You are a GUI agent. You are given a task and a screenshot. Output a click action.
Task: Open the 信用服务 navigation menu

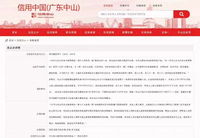(52, 32)
